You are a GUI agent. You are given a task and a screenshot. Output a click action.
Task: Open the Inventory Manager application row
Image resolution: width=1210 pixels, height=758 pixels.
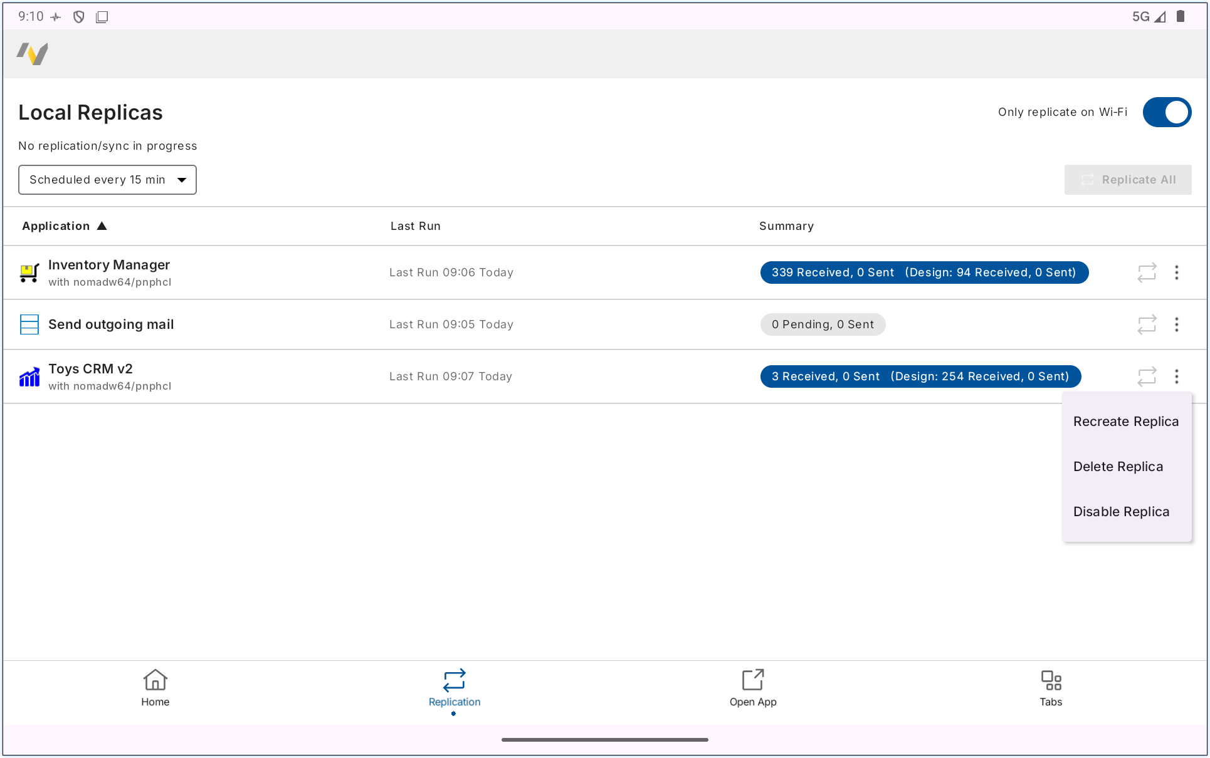pyautogui.click(x=605, y=273)
